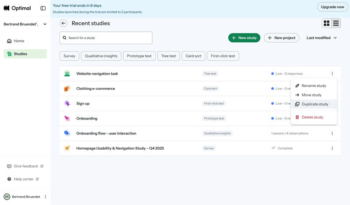
Task: Open options for Homepage Usability study
Action: point(332,148)
